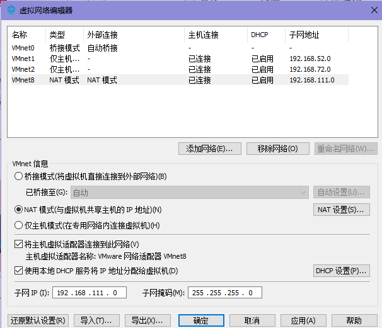Select the 仅主机模式 radio button
The width and height of the screenshot is (382, 328).
tap(18, 225)
